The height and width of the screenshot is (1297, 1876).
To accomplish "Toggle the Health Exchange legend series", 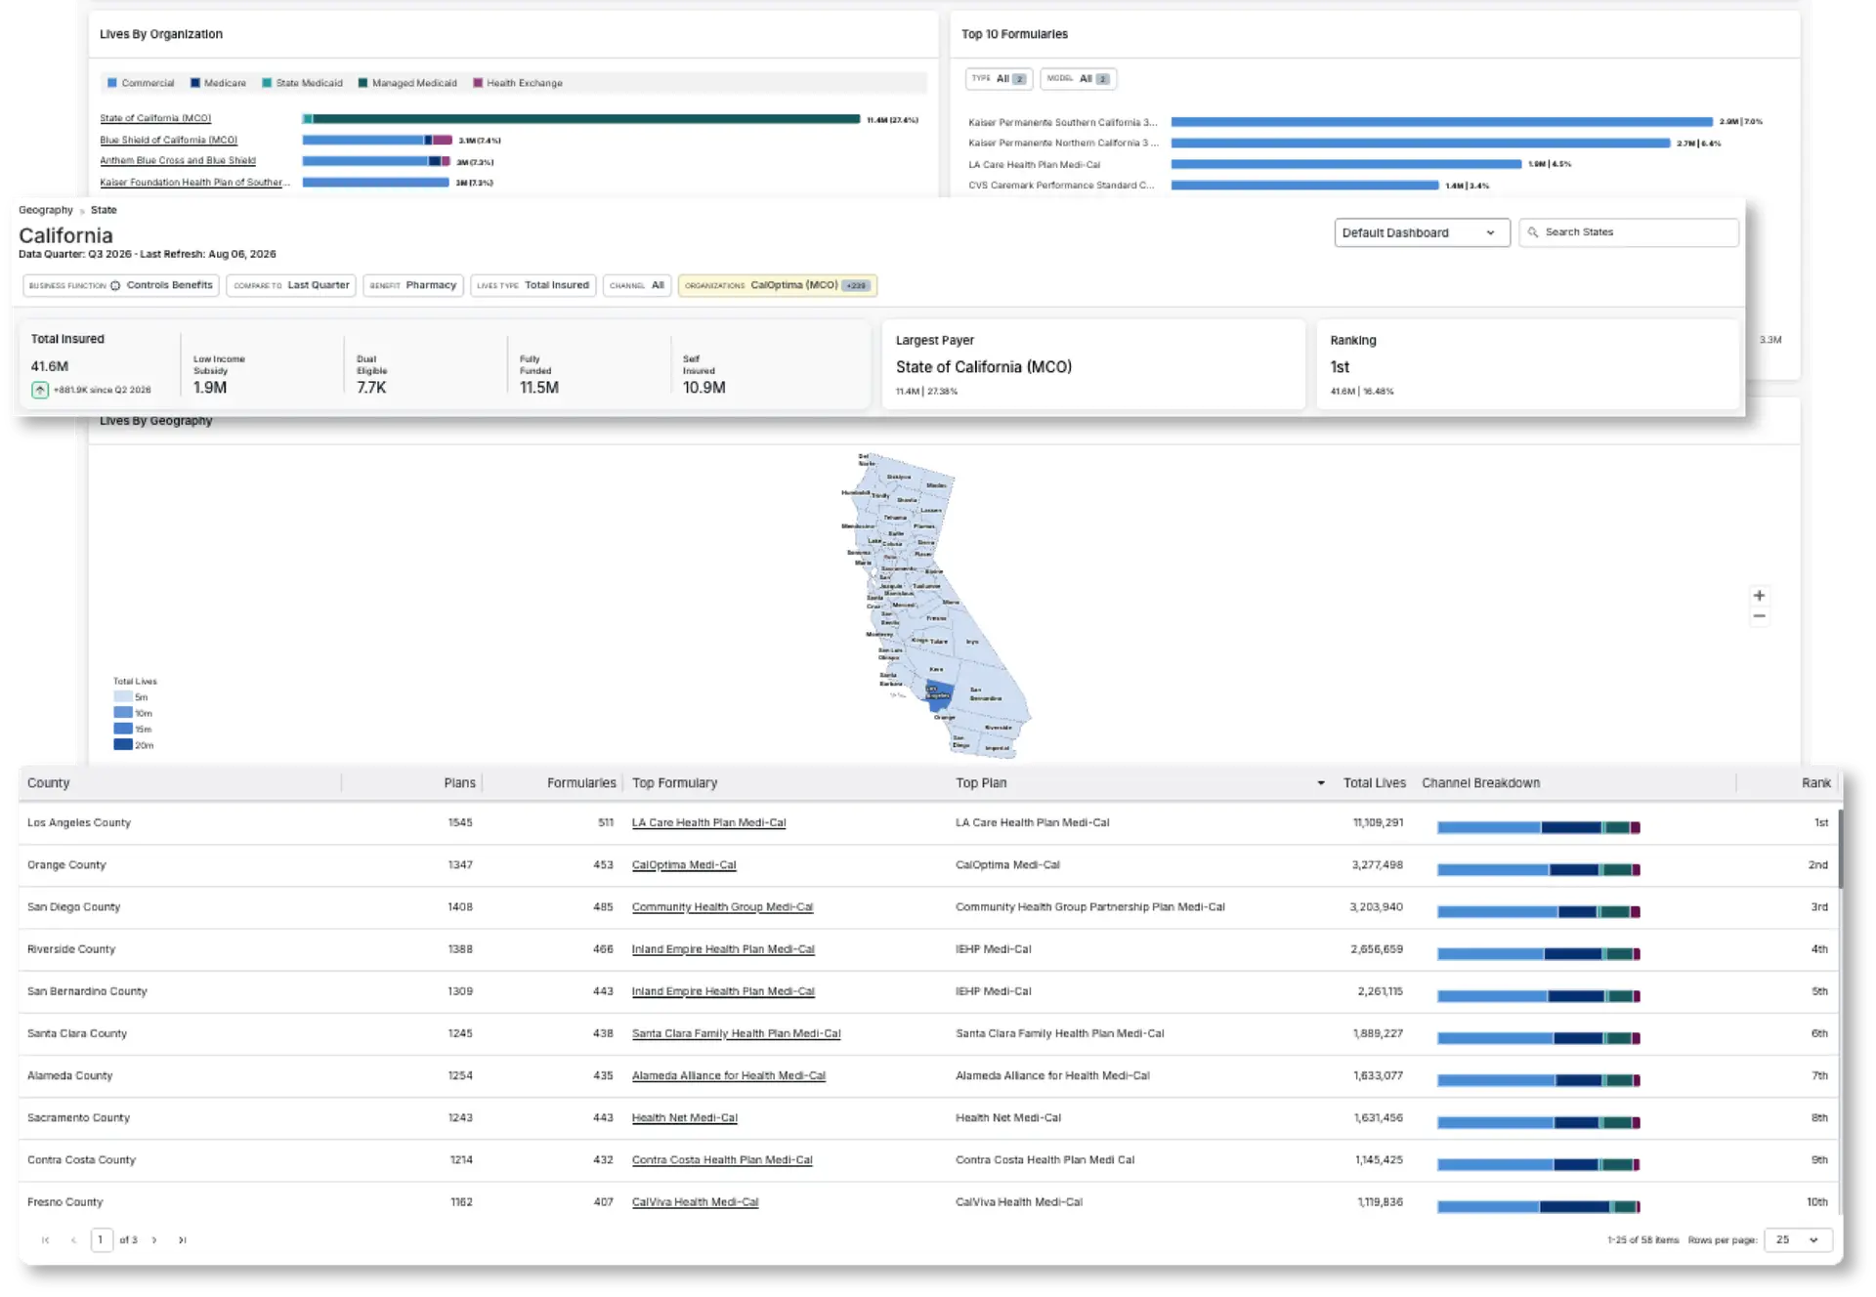I will pos(517,83).
